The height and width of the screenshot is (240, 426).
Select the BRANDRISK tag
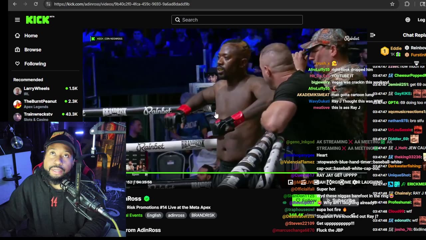(x=203, y=215)
